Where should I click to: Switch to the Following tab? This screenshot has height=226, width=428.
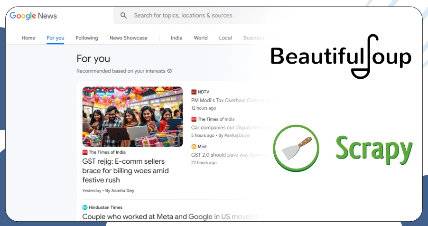pos(87,38)
